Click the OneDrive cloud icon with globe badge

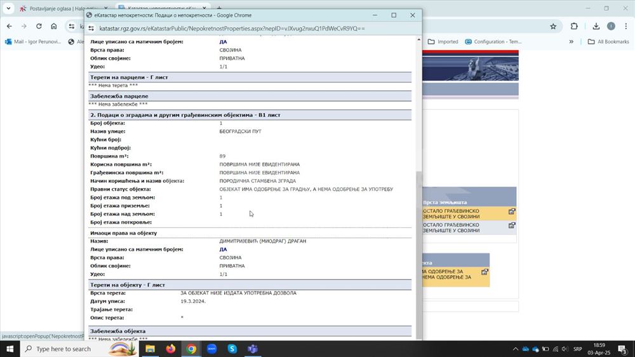pos(535,349)
